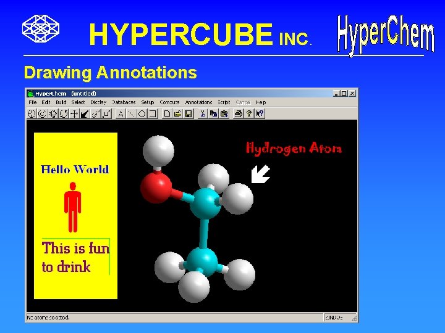The height and width of the screenshot is (333, 445).
Task: Click the hydrogen atom bonded to oxygen
Action: coord(158,151)
